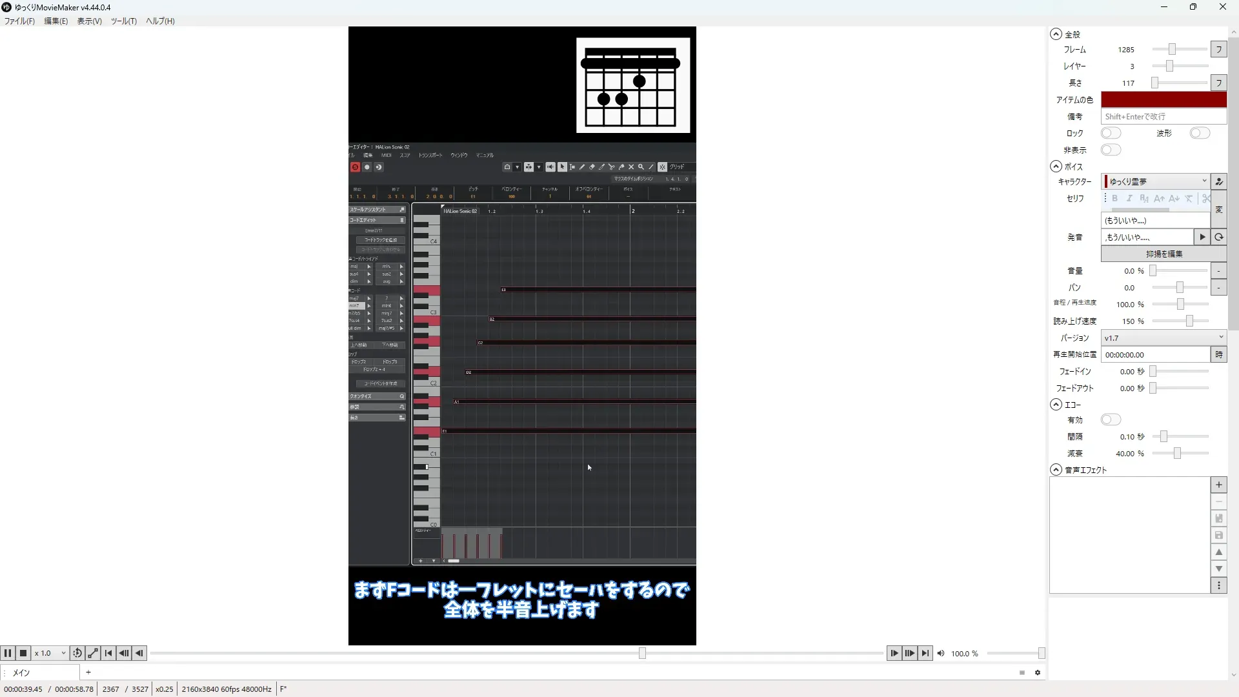Screen dimensions: 1239x697
Task: Toggle the ロック switch
Action: [1111, 133]
